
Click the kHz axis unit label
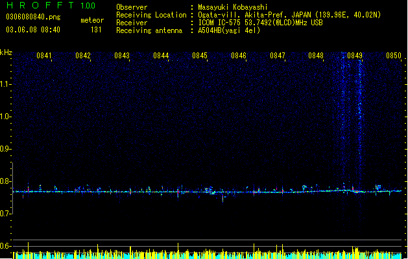(x=6, y=52)
